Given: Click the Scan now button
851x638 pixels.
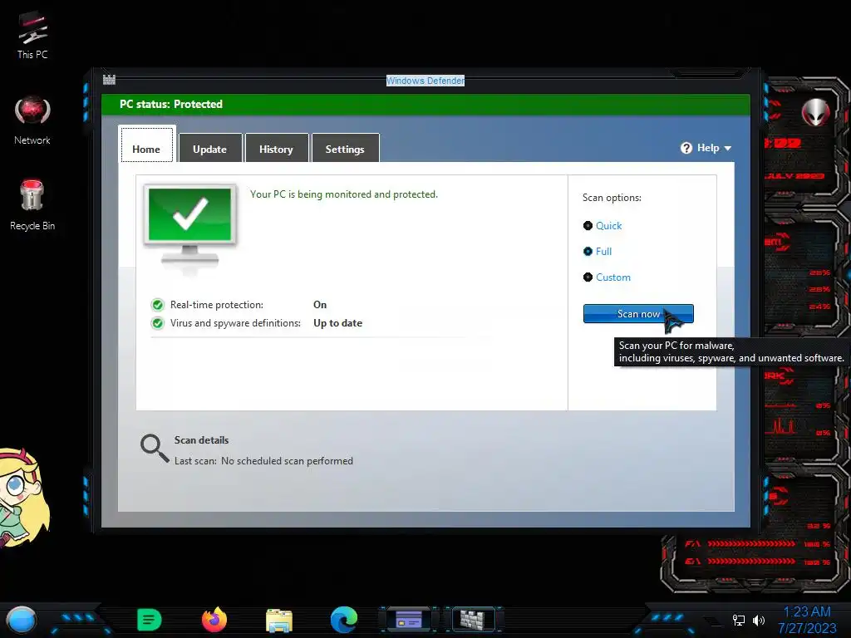Looking at the screenshot, I should point(638,313).
